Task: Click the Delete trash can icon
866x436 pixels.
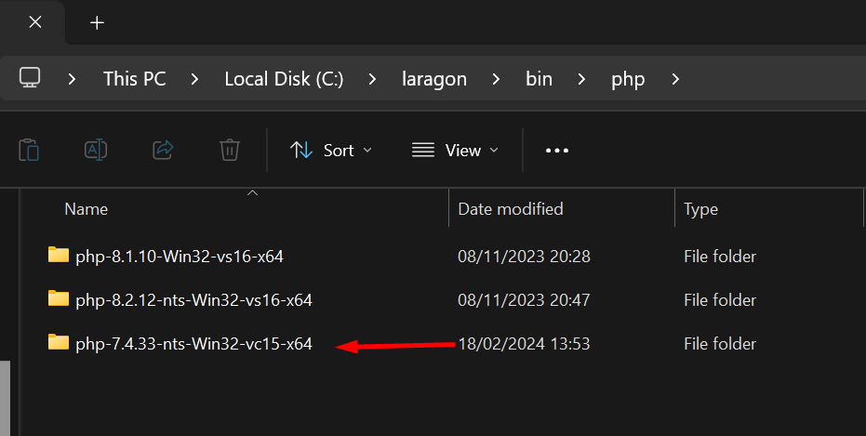Action: 230,150
